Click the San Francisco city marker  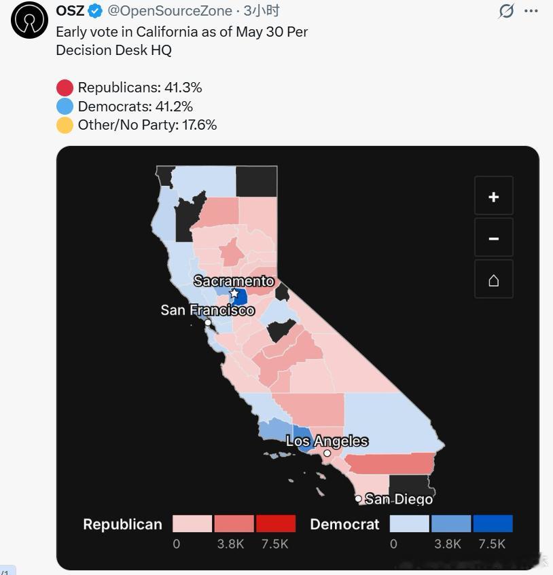click(208, 322)
